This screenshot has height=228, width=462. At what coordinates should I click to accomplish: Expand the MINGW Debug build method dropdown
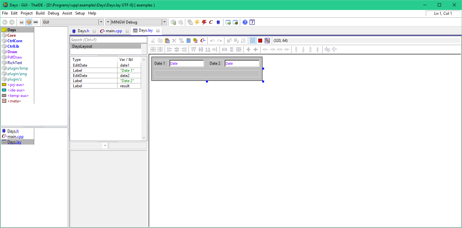[164, 22]
